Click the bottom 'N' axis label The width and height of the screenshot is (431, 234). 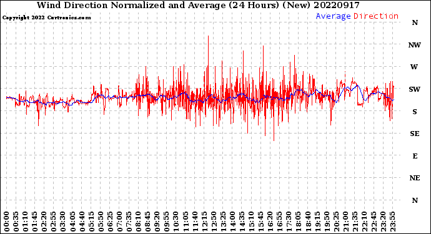[x=415, y=200]
